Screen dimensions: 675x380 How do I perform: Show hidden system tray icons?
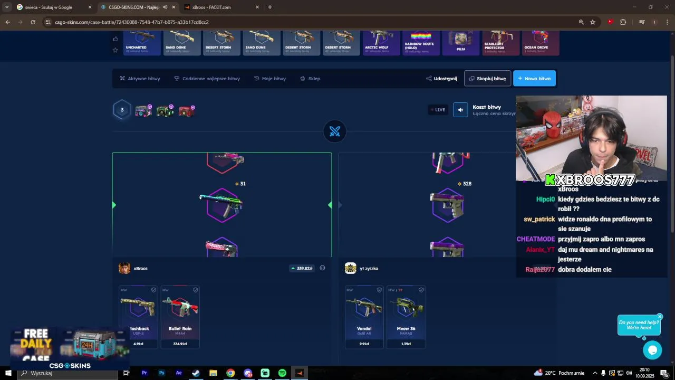tap(595, 373)
